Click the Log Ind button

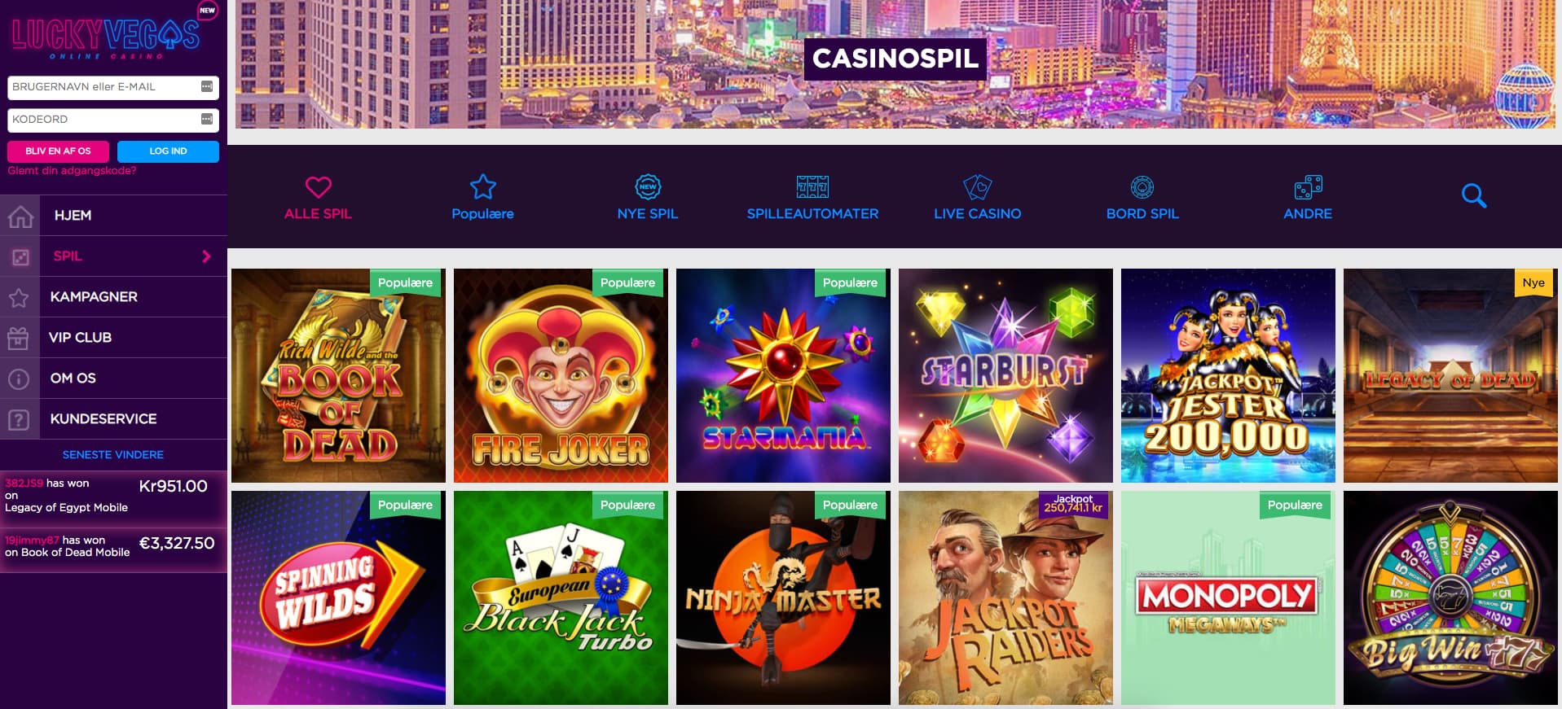[168, 151]
